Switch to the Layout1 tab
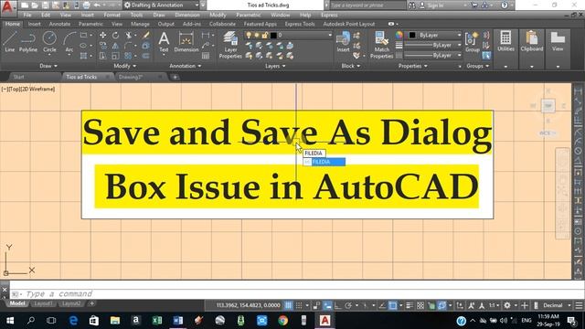The image size is (585, 329). [x=43, y=303]
